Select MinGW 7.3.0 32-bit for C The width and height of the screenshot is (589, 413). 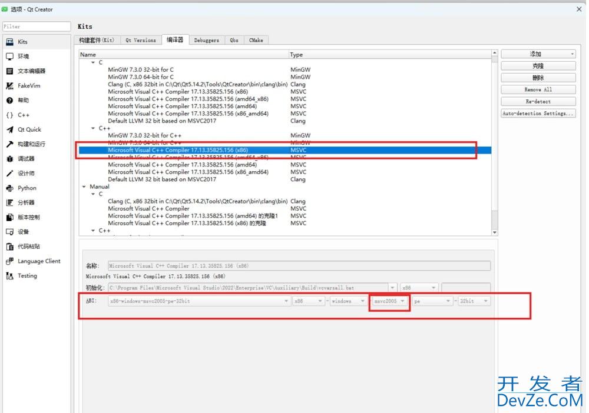click(141, 70)
